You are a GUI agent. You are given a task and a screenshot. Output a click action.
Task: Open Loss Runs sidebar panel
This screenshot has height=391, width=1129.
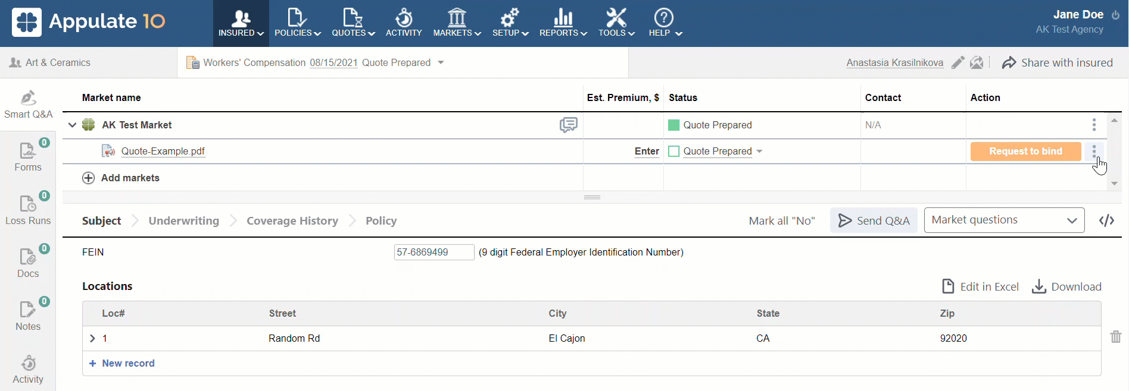(x=28, y=210)
